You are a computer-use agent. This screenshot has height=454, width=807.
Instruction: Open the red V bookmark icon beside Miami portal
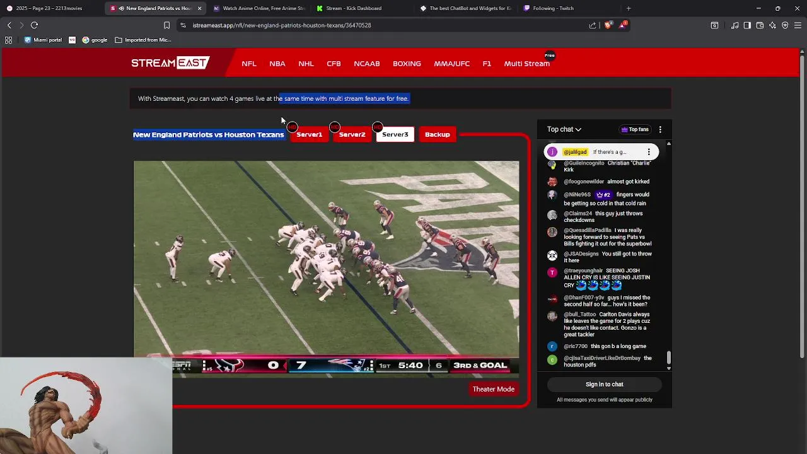72,40
